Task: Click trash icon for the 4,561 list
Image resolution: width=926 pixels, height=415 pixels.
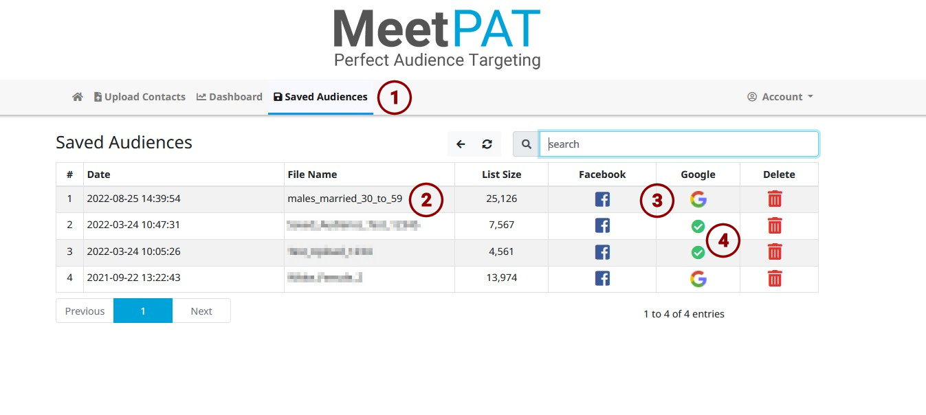Action: pos(775,252)
